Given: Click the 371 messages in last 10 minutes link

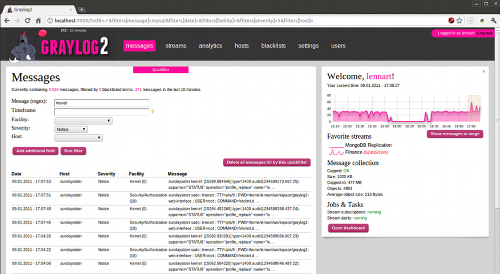Looking at the screenshot, I should pos(138,89).
